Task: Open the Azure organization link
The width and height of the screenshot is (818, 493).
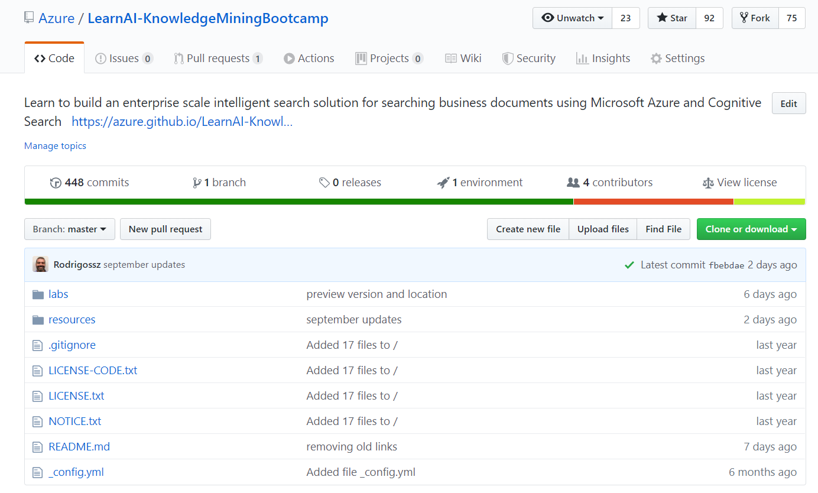Action: coord(57,18)
